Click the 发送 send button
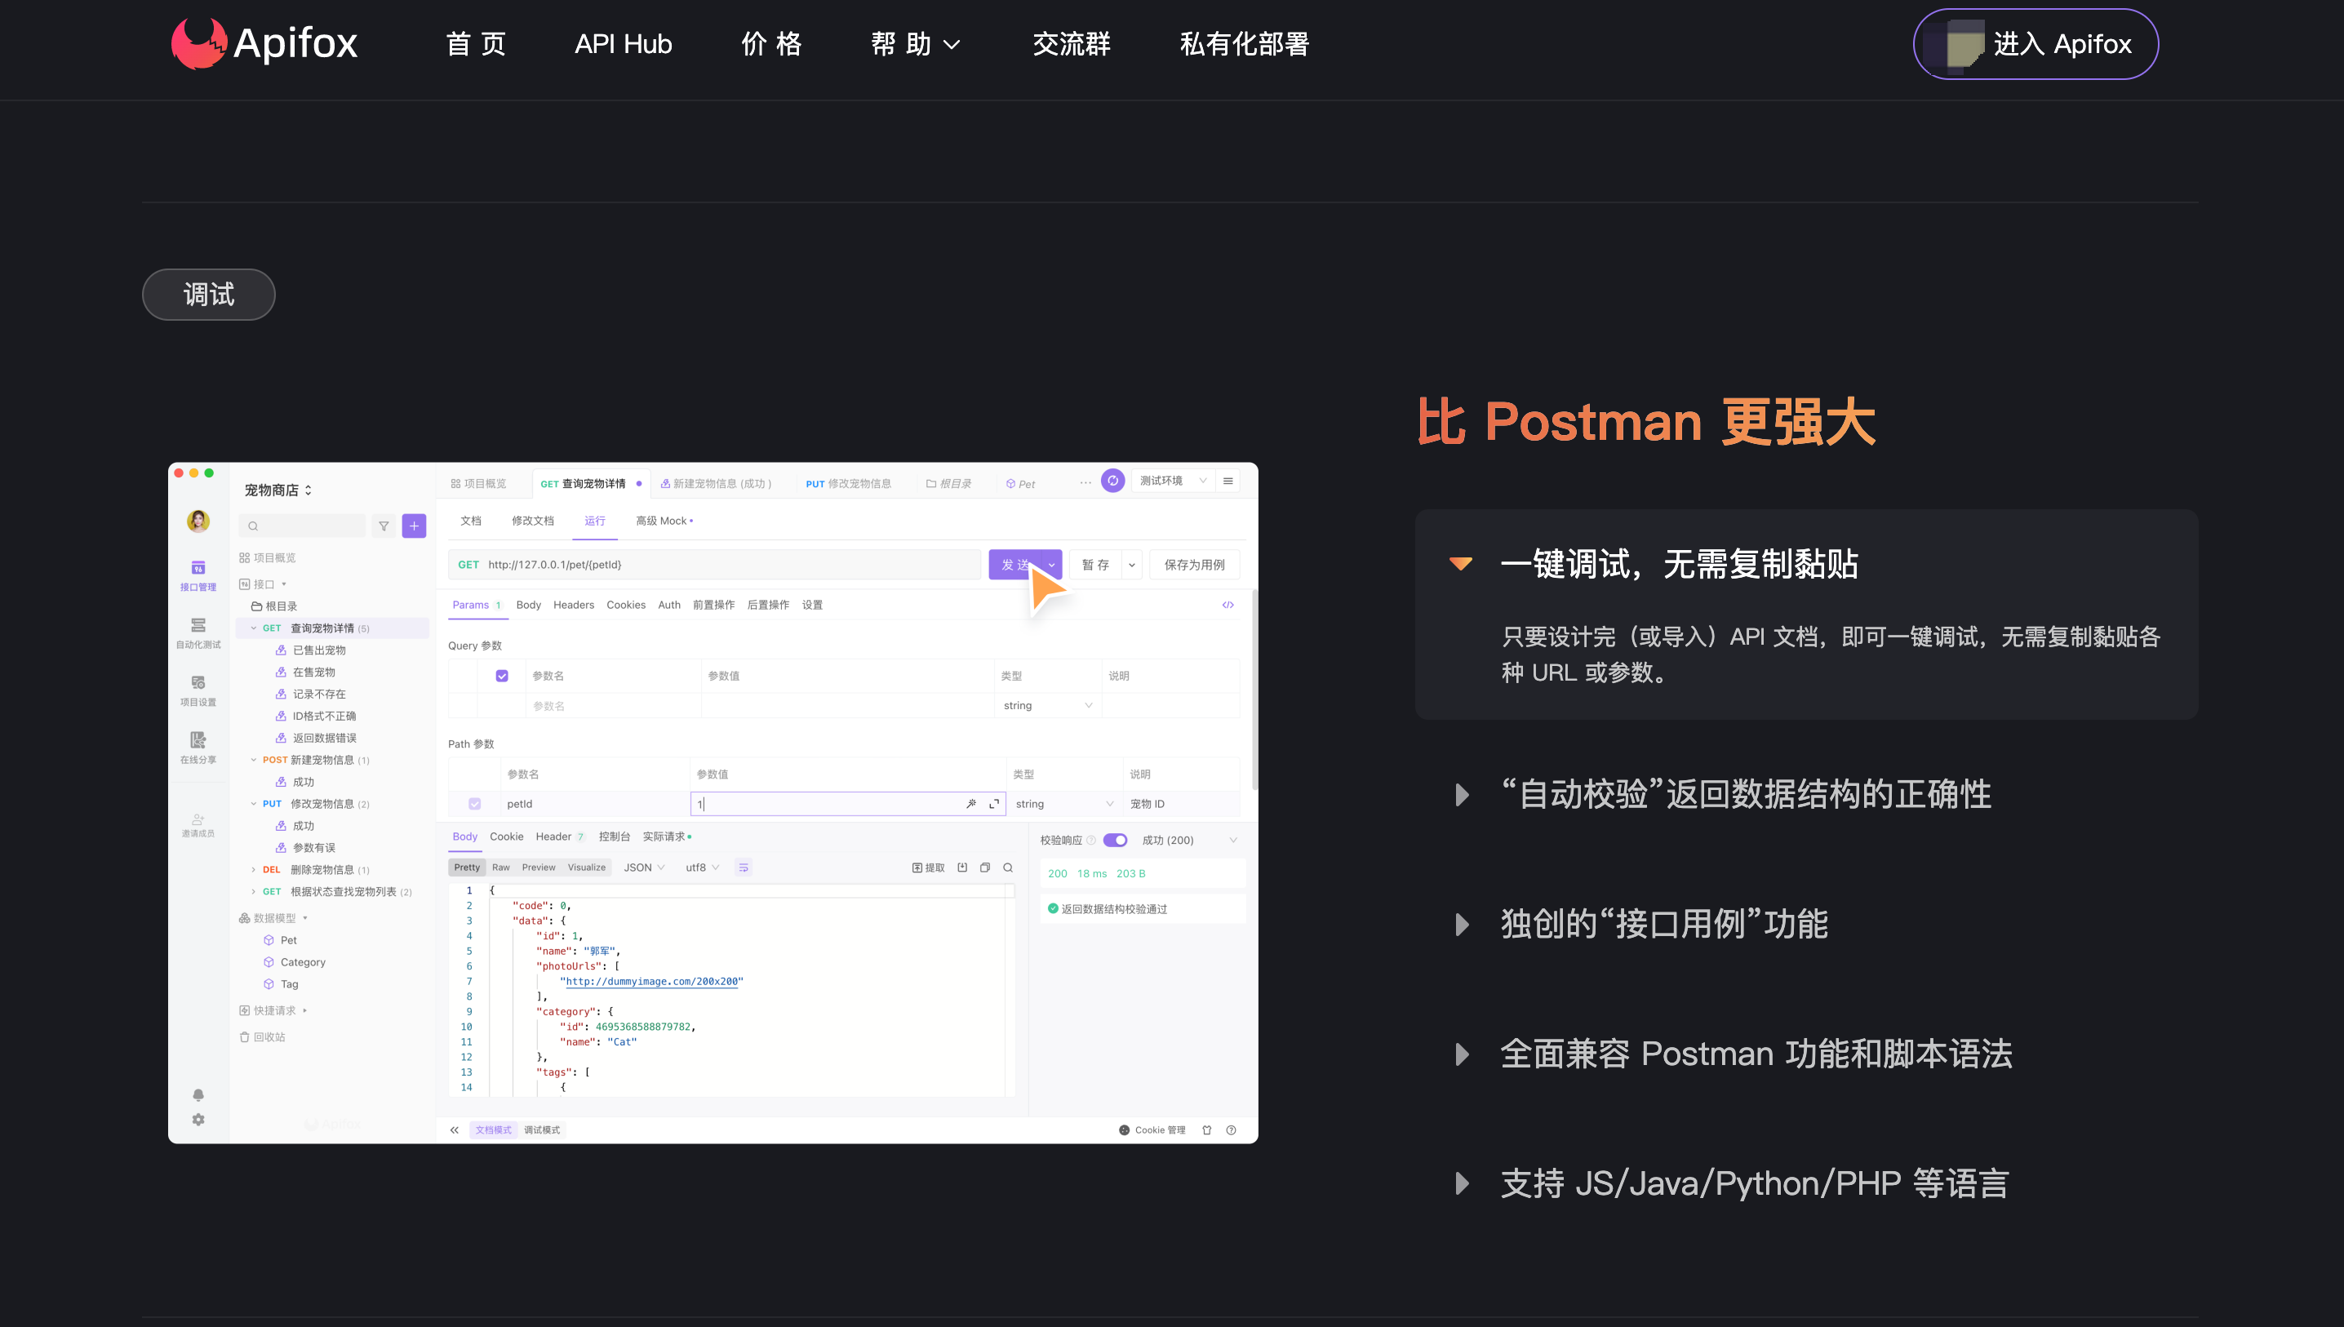Image resolution: width=2344 pixels, height=1327 pixels. pyautogui.click(x=1018, y=564)
